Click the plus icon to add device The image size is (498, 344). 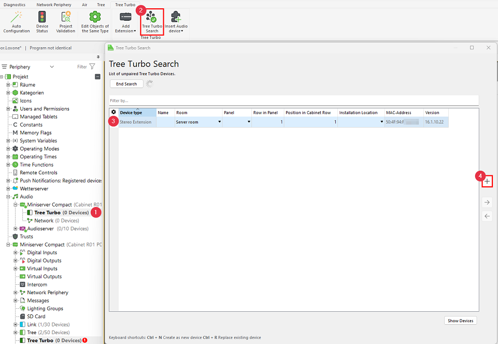click(487, 182)
